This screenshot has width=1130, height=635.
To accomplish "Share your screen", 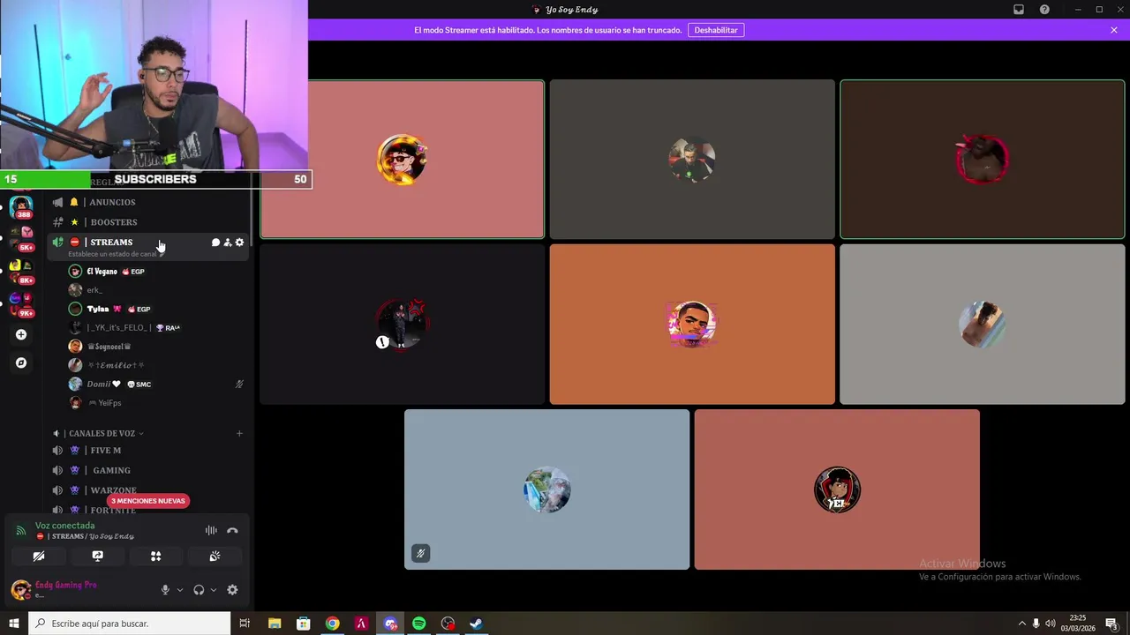I will (97, 556).
